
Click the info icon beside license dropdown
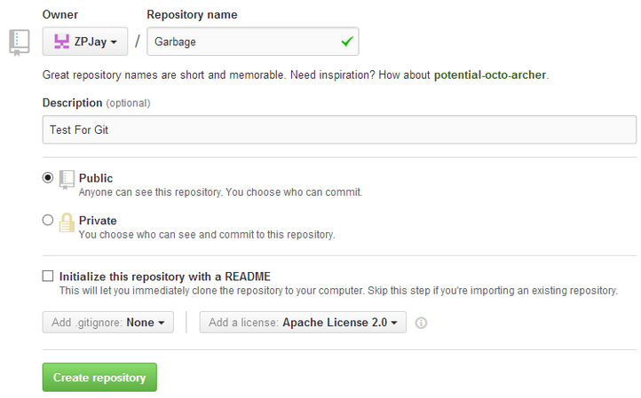pos(421,323)
